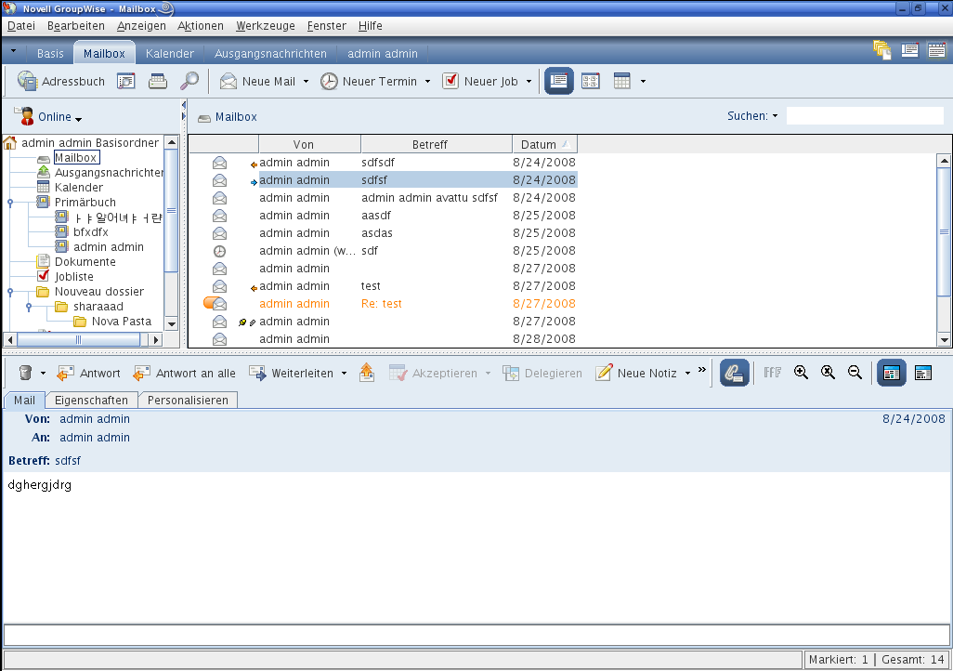This screenshot has height=671, width=953.
Task: Switch to the Kalender tab
Action: coord(170,54)
